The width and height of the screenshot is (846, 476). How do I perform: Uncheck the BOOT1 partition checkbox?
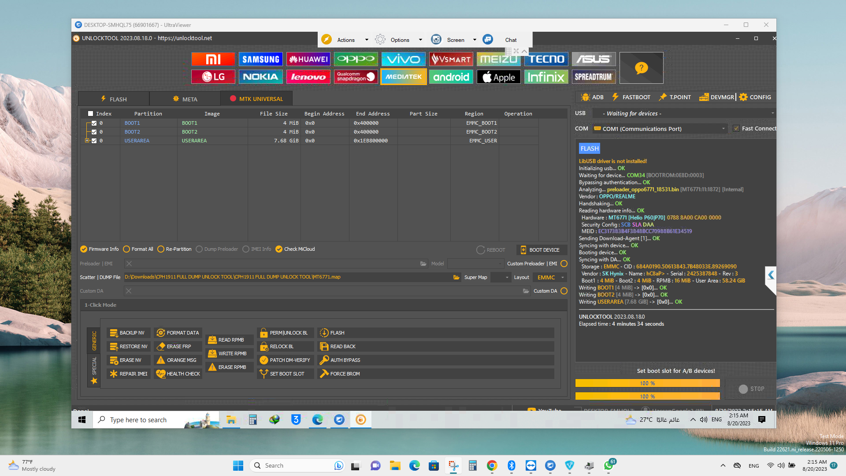click(x=94, y=123)
